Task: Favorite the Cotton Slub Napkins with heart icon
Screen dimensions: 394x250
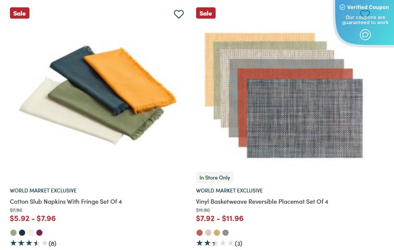Action: click(x=179, y=14)
